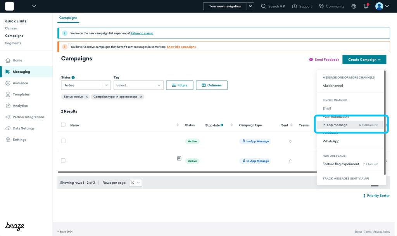
Task: Select Multichannel from the create menu
Action: coord(333,86)
